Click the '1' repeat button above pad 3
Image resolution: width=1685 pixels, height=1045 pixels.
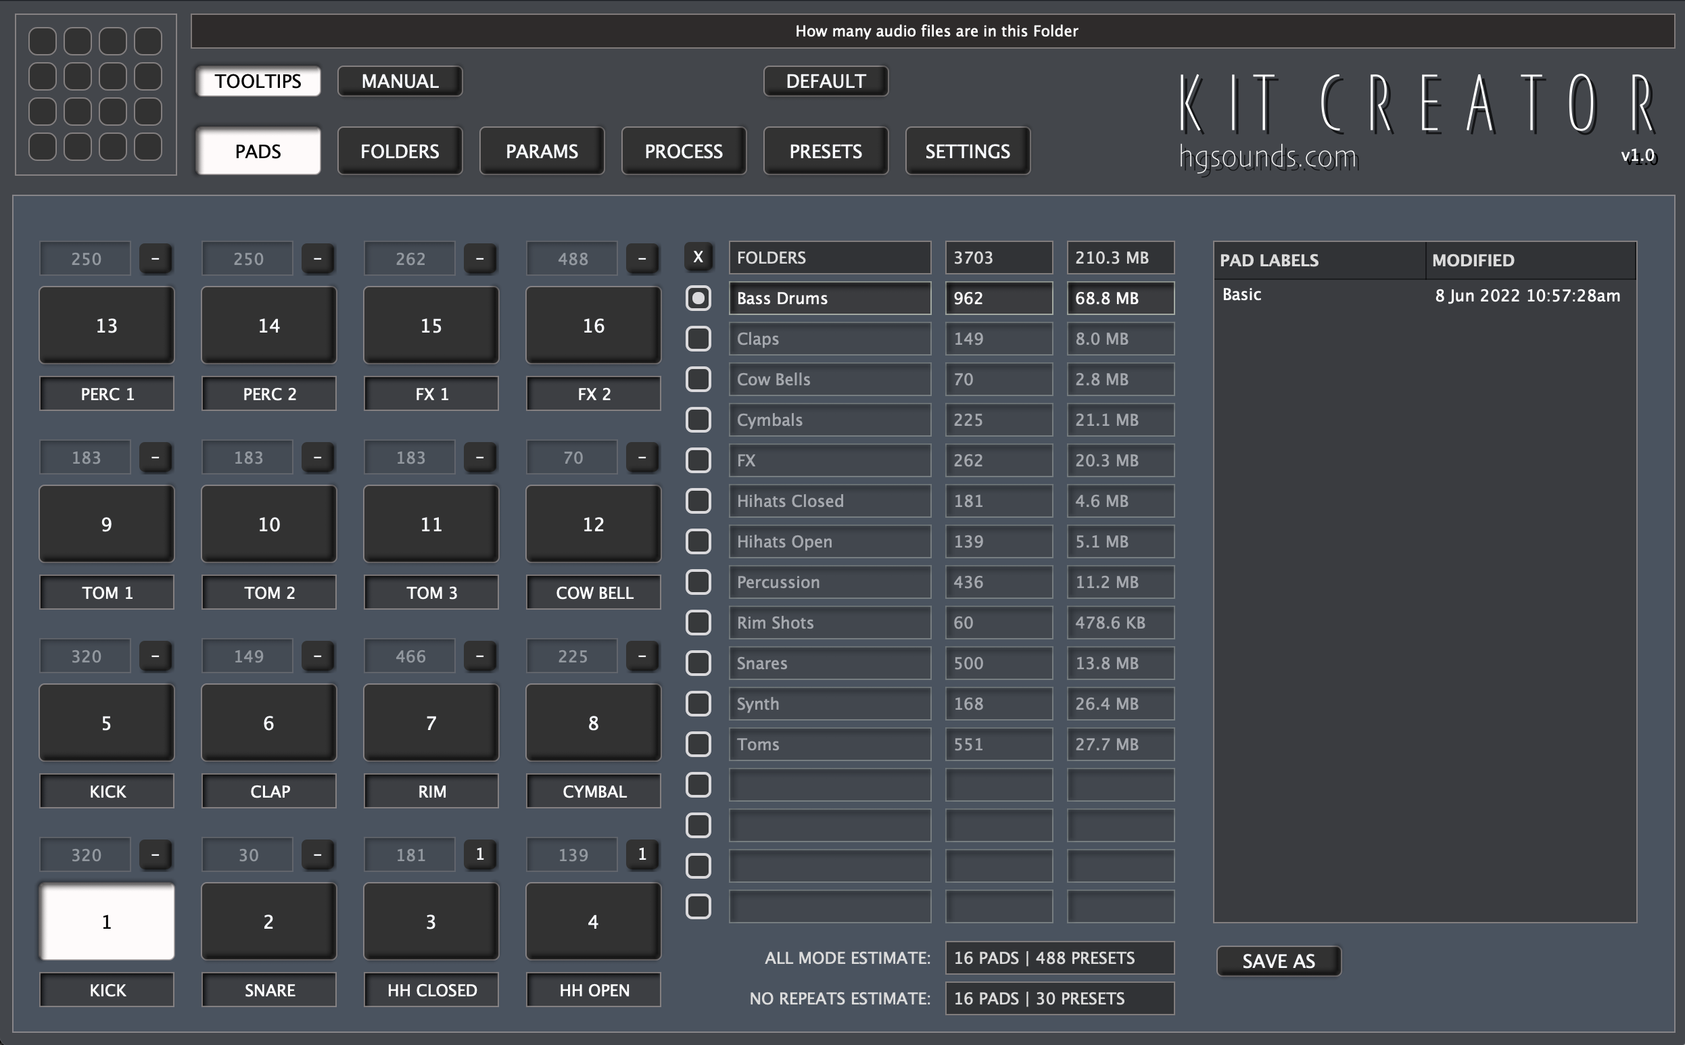click(480, 854)
